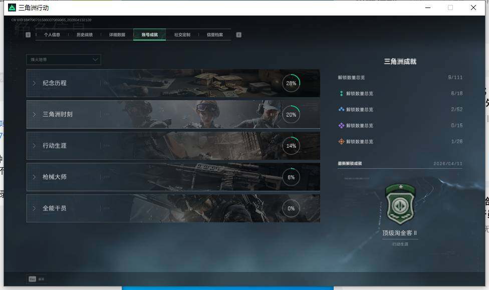Click the 三角洲行动 window title
The image size is (489, 290).
34,8
